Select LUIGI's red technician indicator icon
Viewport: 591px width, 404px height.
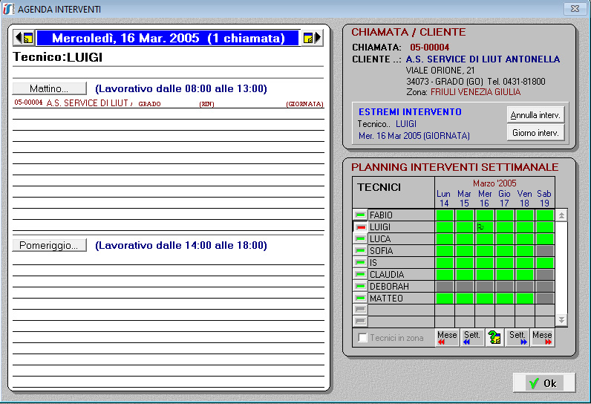tap(360, 227)
